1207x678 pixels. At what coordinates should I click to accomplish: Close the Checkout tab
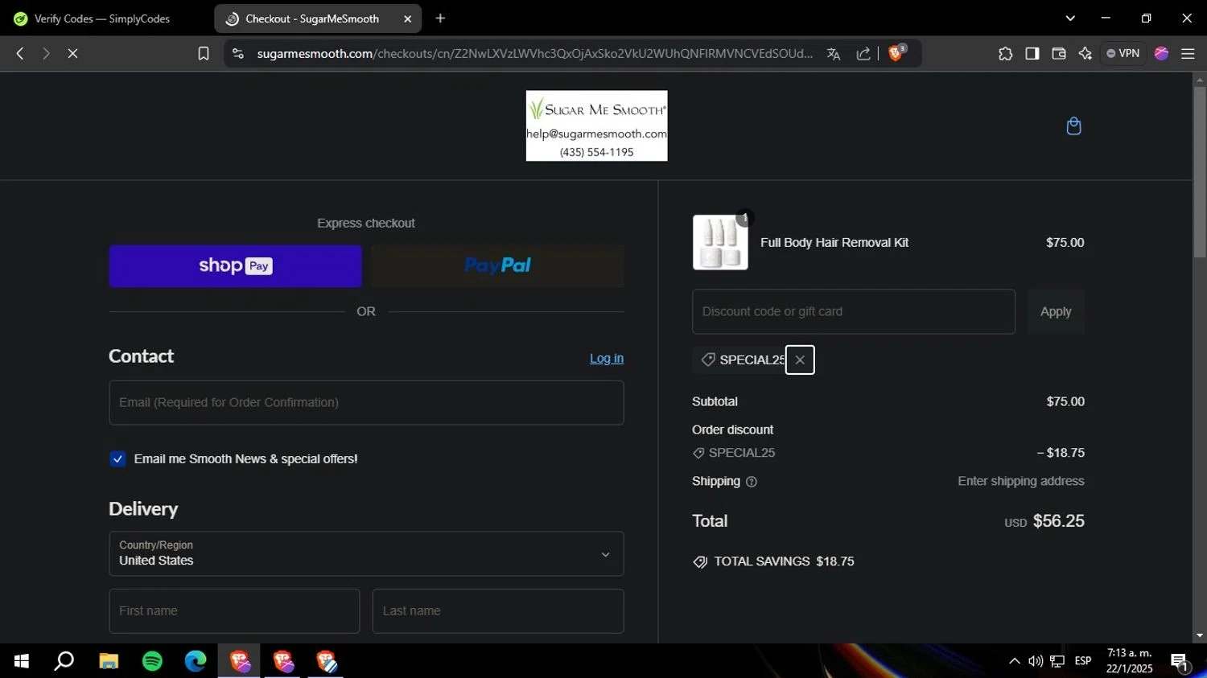(x=408, y=18)
